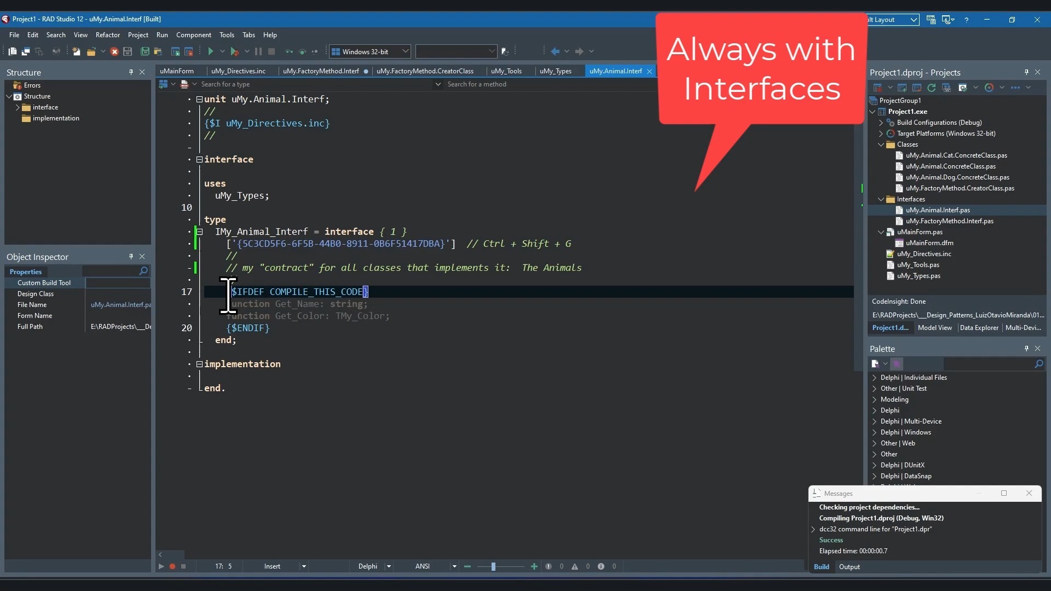Viewport: 1051px width, 591px height.
Task: Switch to uMy_Directives.inc editor tab
Action: (x=238, y=71)
